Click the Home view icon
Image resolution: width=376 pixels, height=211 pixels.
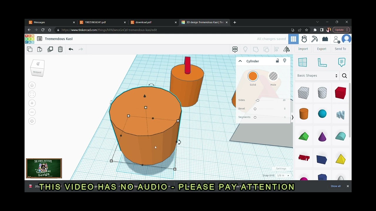32,85
